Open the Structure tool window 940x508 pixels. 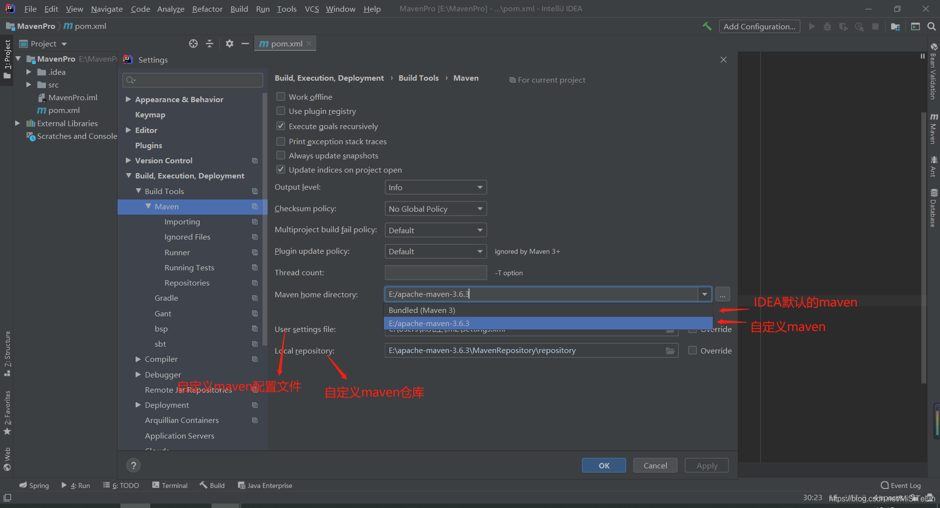coord(7,353)
